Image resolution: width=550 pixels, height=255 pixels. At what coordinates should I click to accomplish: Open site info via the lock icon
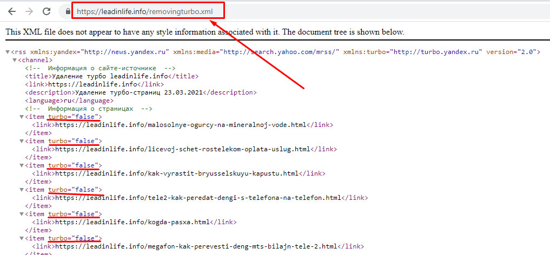tap(67, 11)
